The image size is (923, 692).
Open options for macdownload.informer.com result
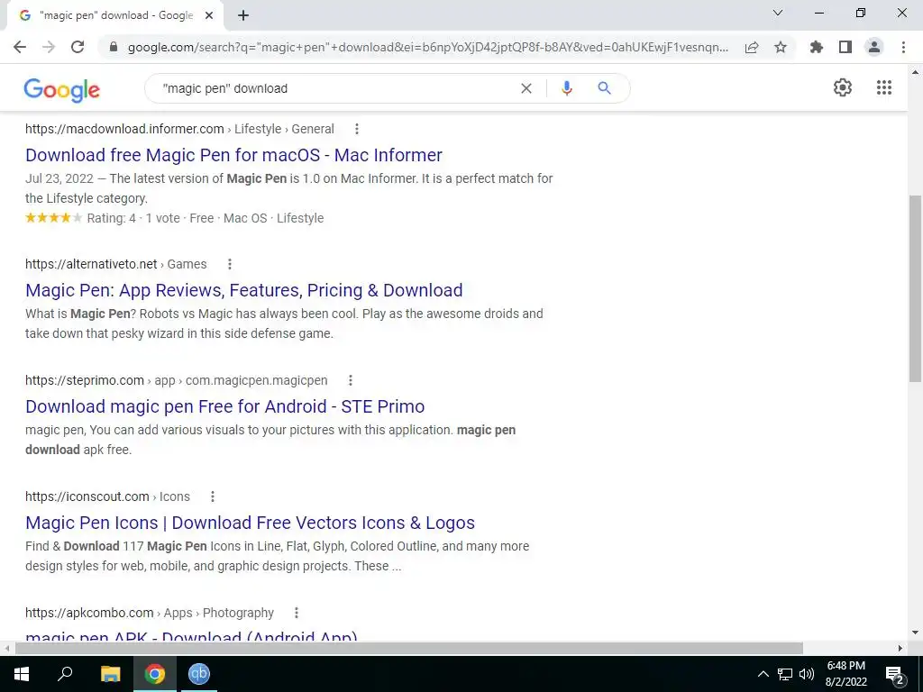[357, 129]
